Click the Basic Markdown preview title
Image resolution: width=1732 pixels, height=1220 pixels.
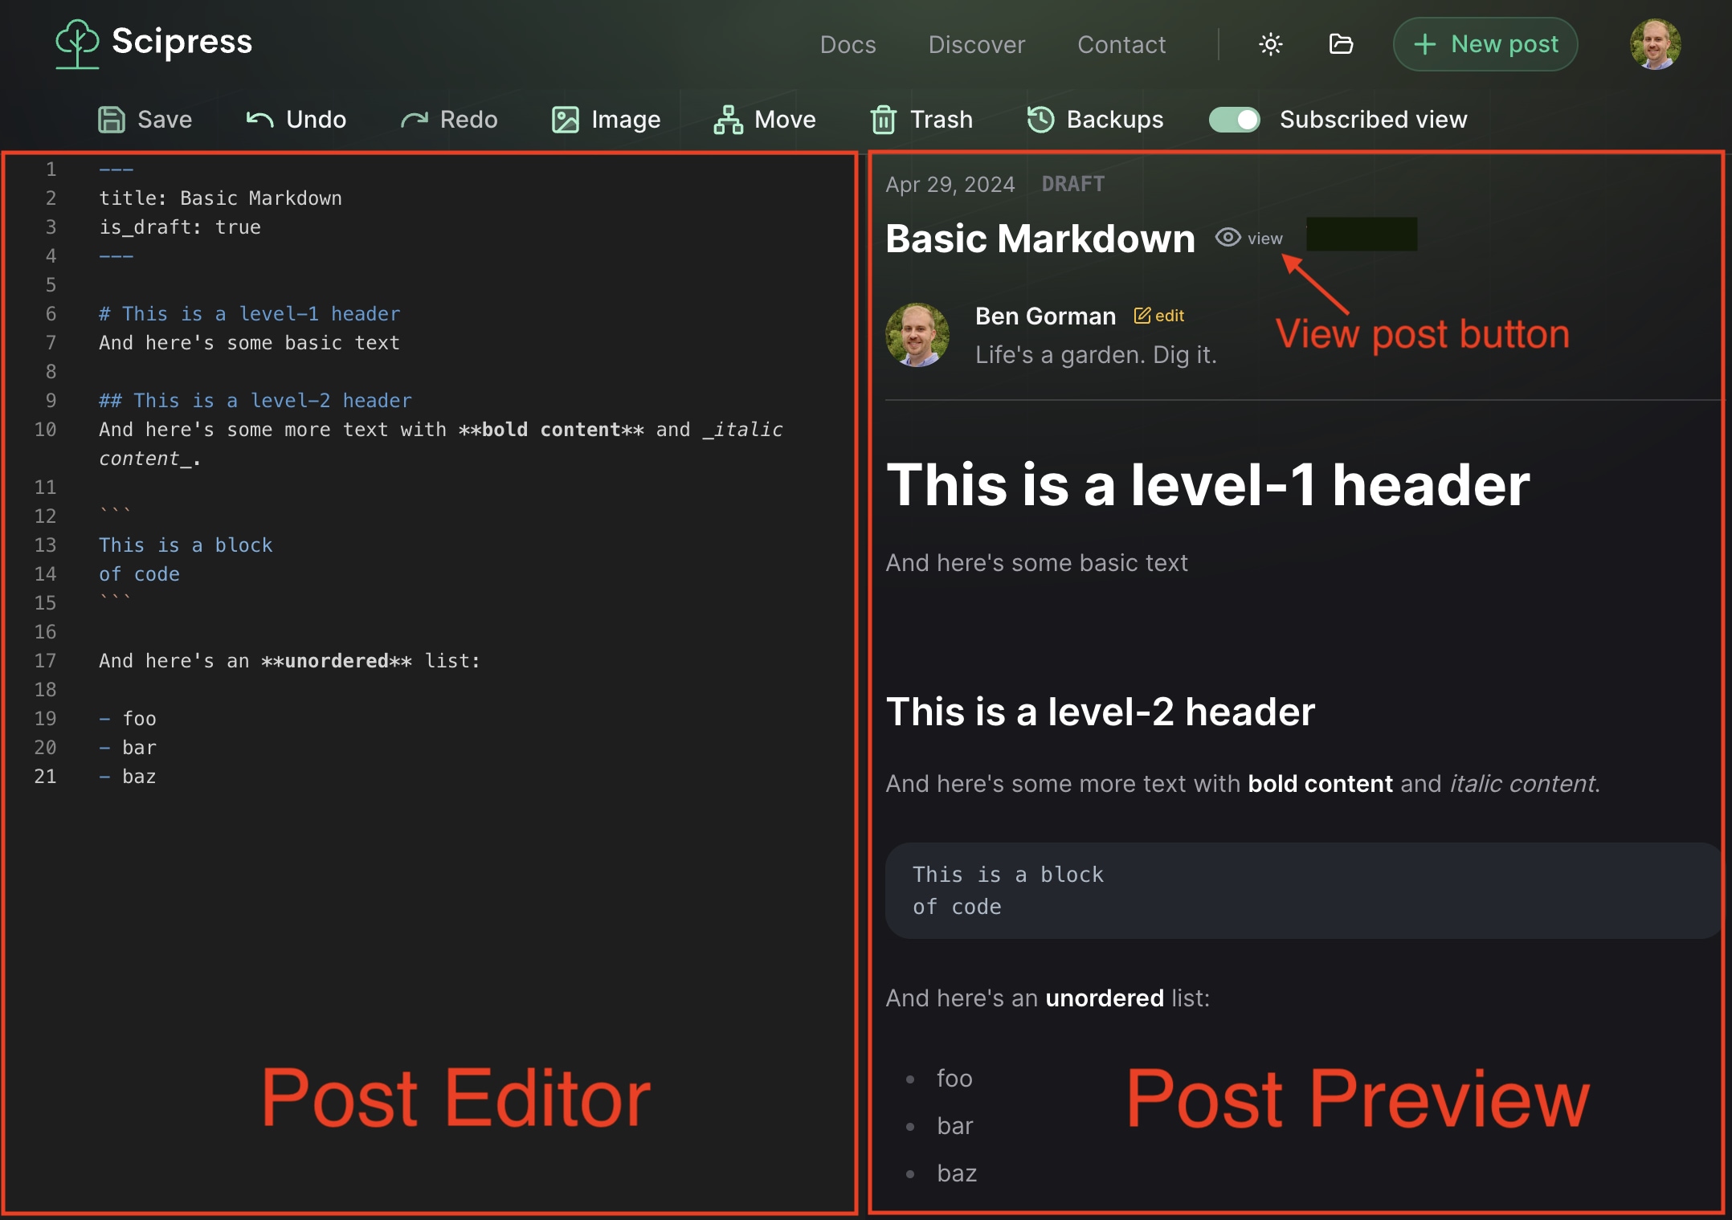(1040, 239)
